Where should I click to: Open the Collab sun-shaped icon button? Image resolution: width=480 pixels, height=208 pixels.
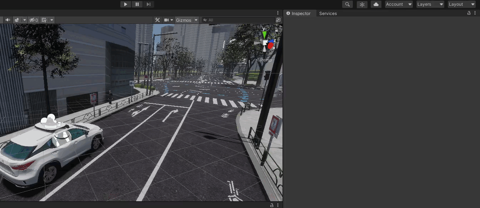pos(362,4)
